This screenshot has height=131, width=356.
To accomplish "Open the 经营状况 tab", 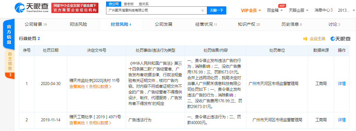I will click(x=206, y=25).
